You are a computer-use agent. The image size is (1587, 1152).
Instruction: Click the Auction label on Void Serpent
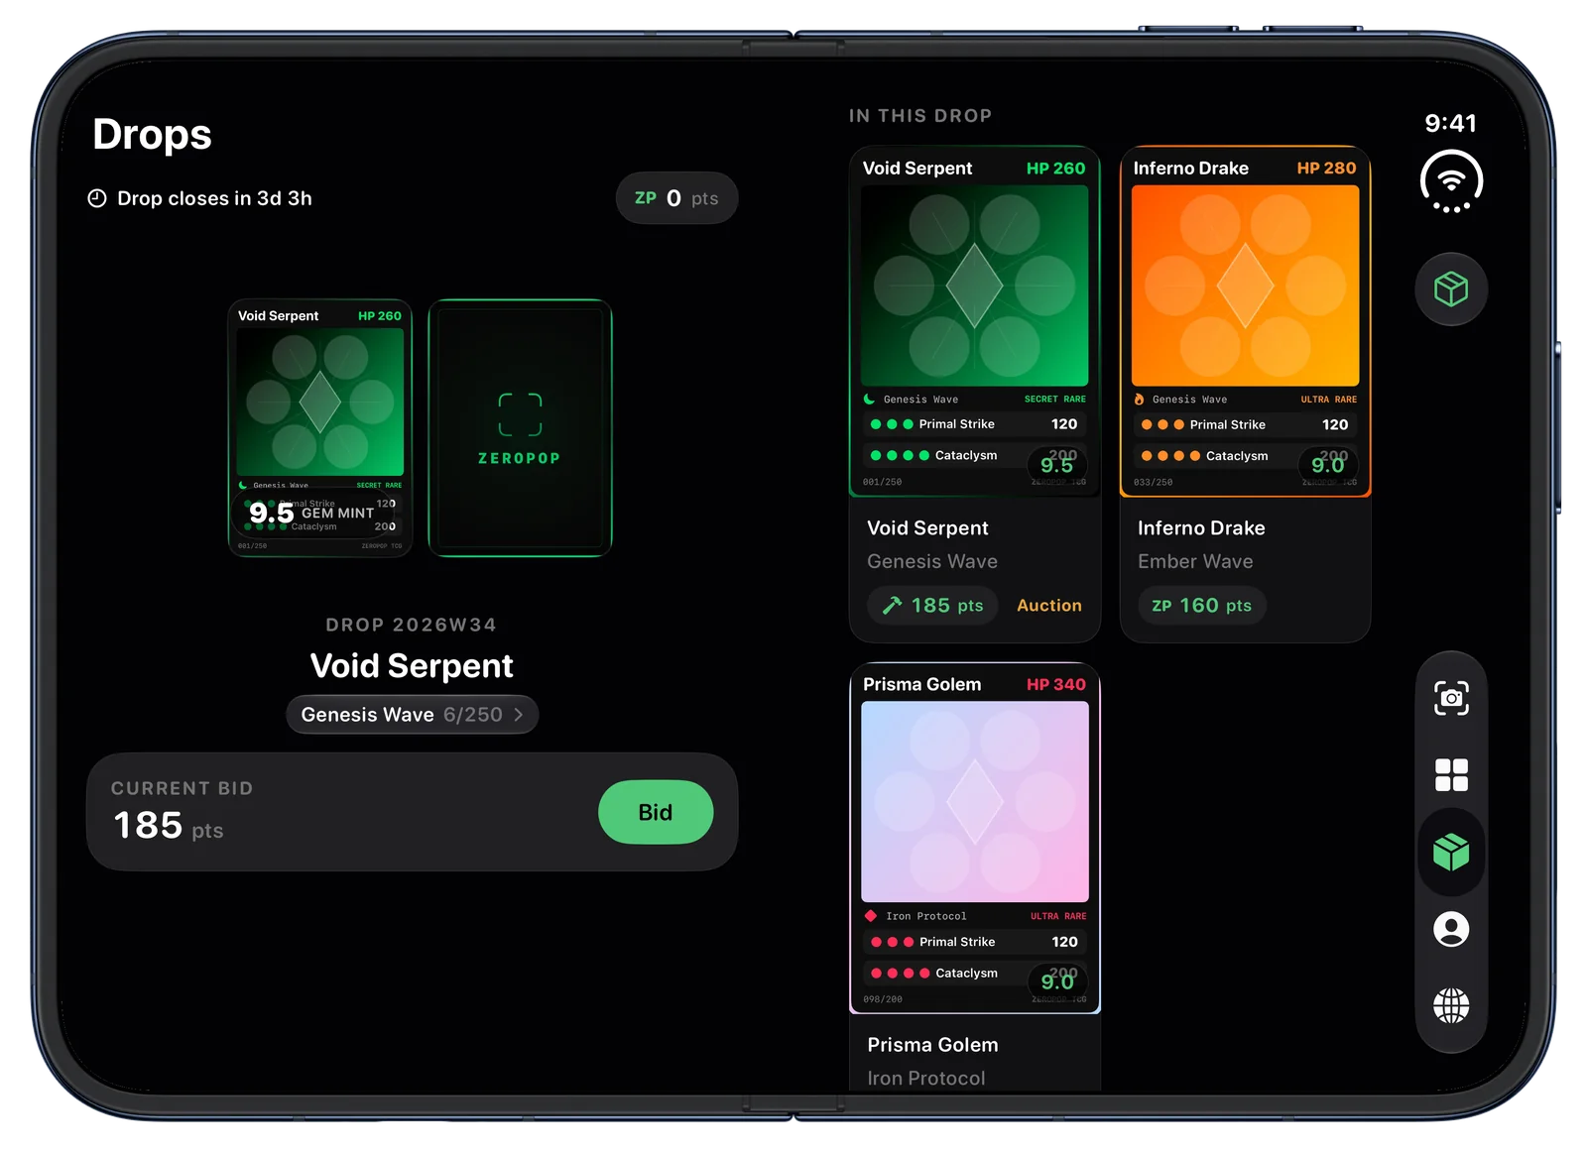tap(1049, 605)
